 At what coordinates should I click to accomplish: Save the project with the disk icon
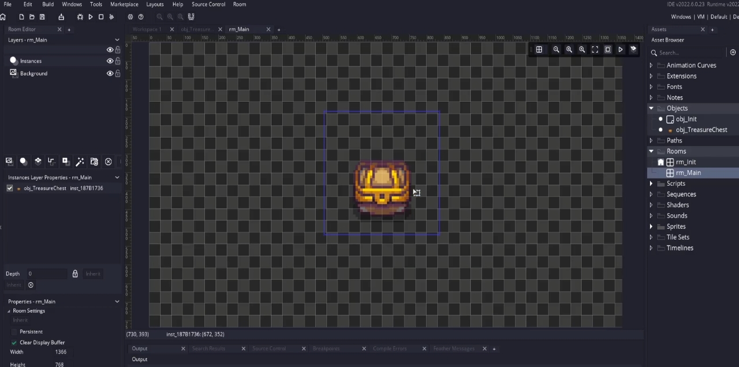pos(42,17)
